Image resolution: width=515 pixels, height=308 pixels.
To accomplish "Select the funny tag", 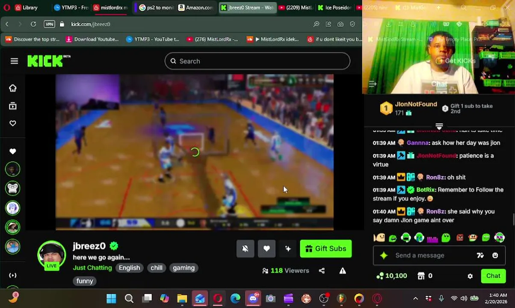I will pyautogui.click(x=85, y=281).
